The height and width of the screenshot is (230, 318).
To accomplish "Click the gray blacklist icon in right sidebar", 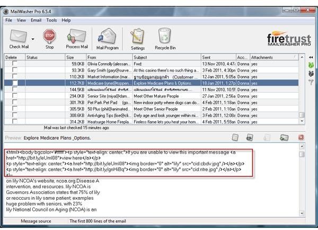I will tap(311, 74).
